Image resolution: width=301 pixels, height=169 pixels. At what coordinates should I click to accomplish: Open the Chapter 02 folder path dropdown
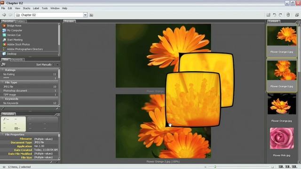pos(85,15)
